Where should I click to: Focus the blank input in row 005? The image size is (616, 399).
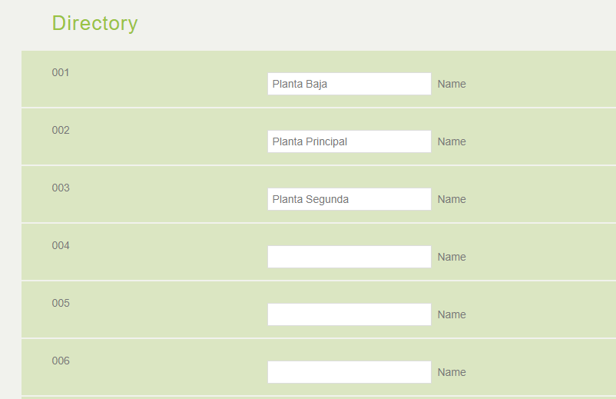(x=349, y=314)
